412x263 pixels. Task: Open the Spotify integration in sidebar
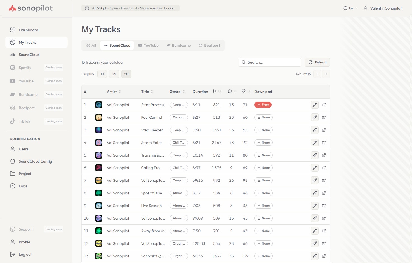coord(25,68)
